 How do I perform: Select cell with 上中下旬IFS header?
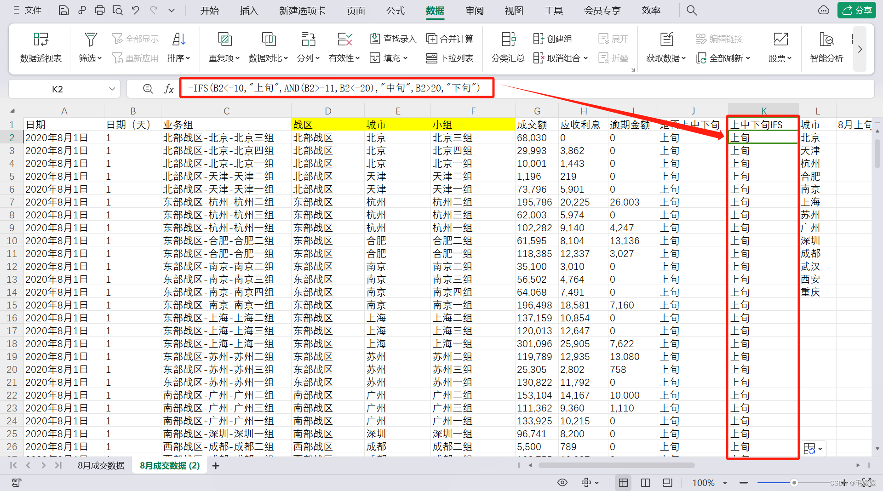click(x=763, y=125)
